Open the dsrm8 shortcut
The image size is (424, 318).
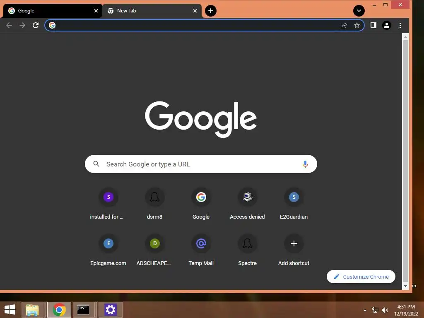[155, 204]
